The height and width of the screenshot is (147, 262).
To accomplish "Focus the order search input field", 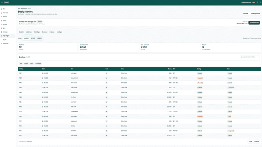I will 250,57.
